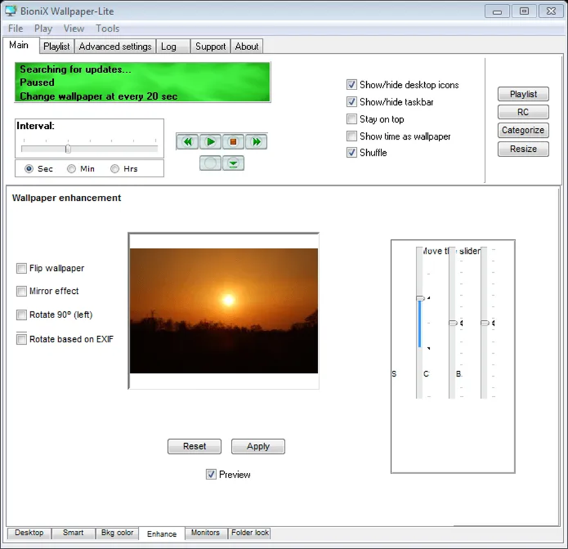This screenshot has width=568, height=549.
Task: Open the Monitors bottom tab
Action: [205, 533]
